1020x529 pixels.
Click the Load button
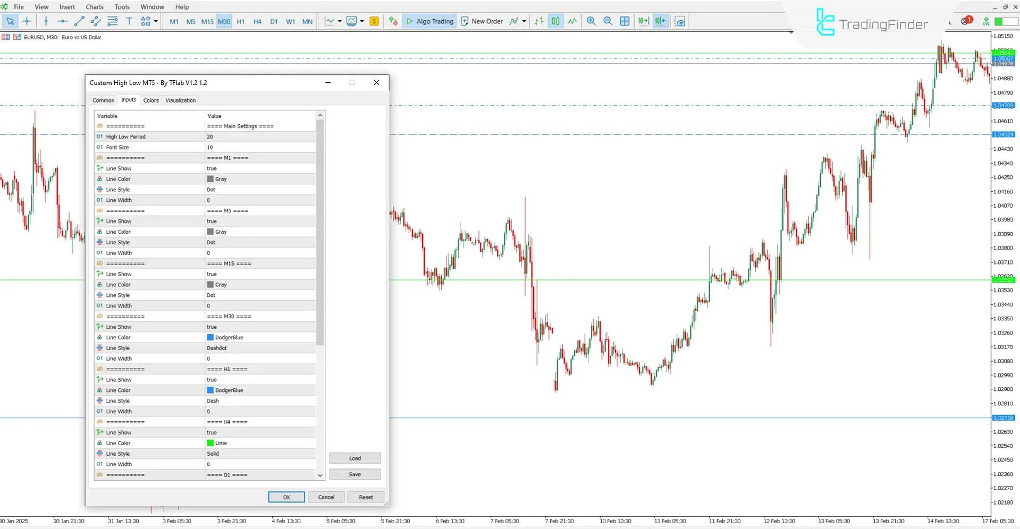click(355, 458)
